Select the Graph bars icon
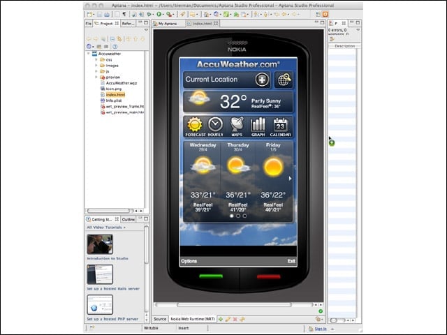Viewport: 447px width, 335px height. (258, 127)
